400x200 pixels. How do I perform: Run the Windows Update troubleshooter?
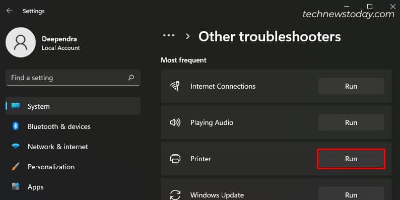point(351,193)
